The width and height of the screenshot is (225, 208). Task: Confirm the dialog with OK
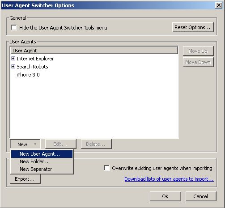coord(166,196)
